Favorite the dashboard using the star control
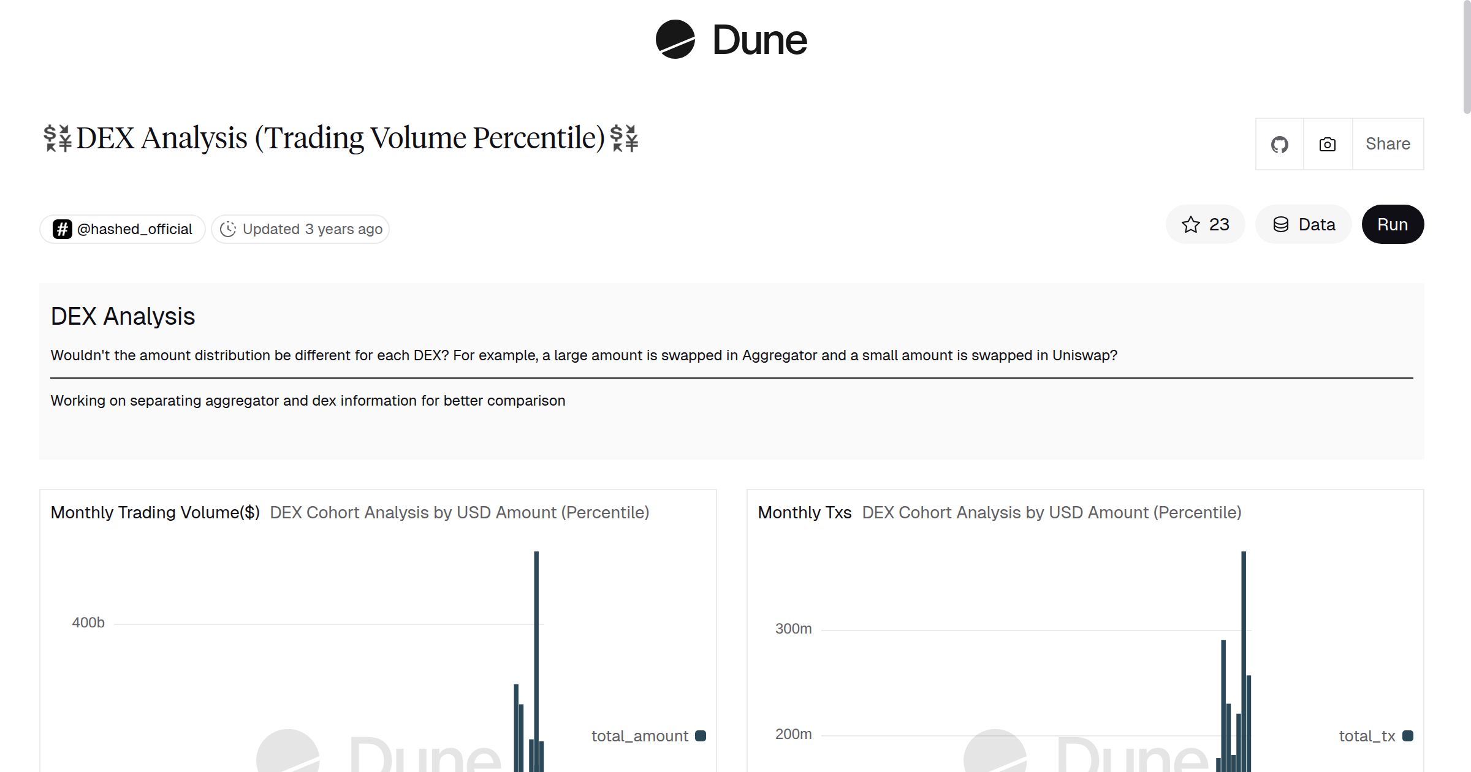This screenshot has height=772, width=1471. click(x=1206, y=224)
